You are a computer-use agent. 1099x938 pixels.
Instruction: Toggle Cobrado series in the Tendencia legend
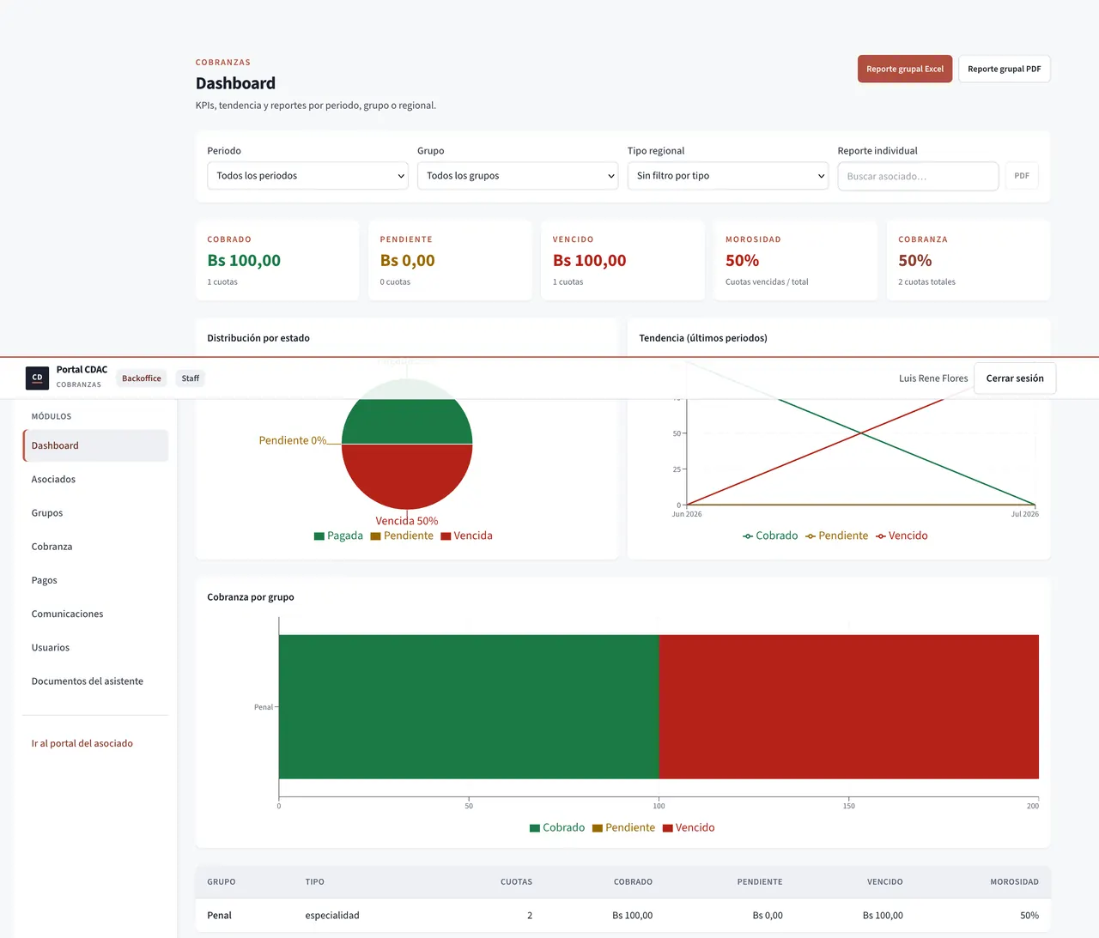pos(770,536)
